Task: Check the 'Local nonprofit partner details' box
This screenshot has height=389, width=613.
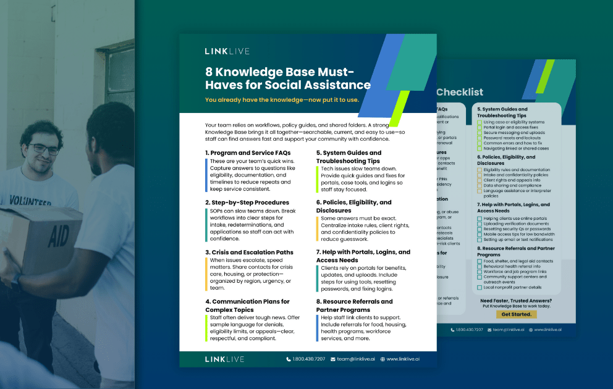Action: pyautogui.click(x=480, y=288)
